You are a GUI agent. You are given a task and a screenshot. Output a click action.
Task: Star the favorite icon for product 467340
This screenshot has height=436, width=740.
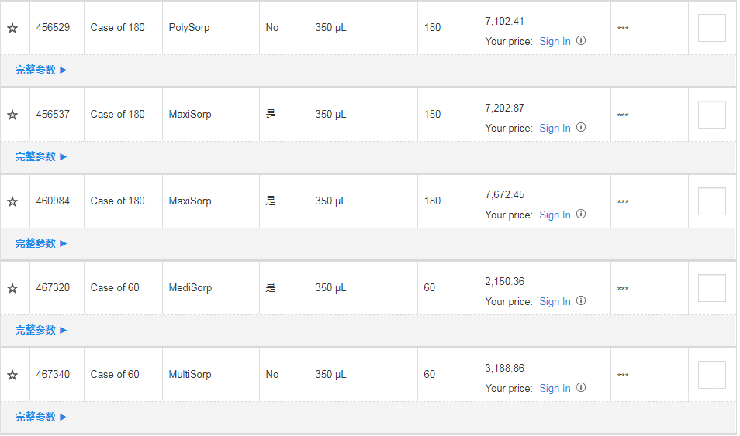pos(12,375)
